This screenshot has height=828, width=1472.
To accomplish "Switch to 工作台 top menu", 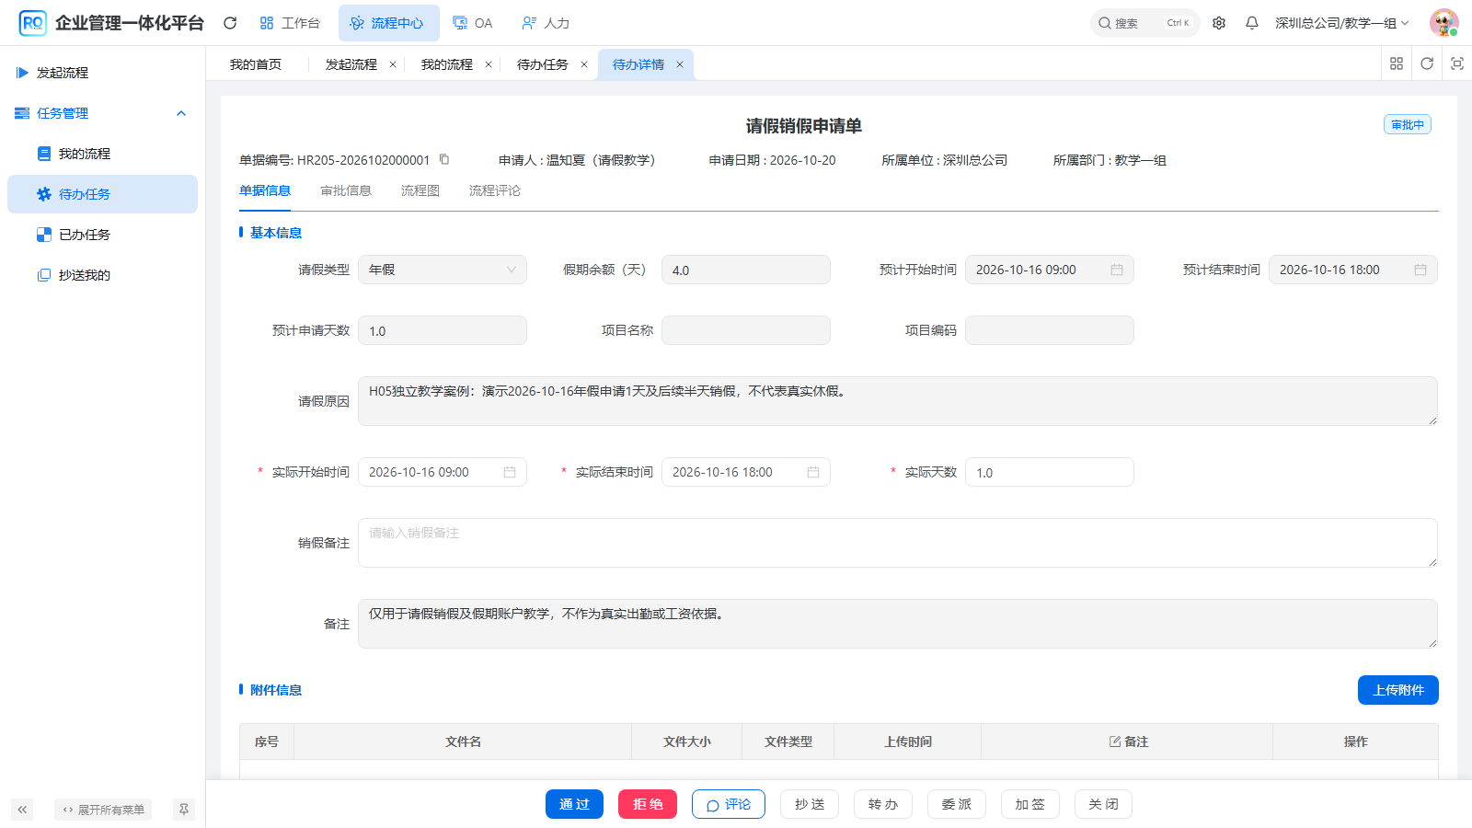I will coord(290,23).
